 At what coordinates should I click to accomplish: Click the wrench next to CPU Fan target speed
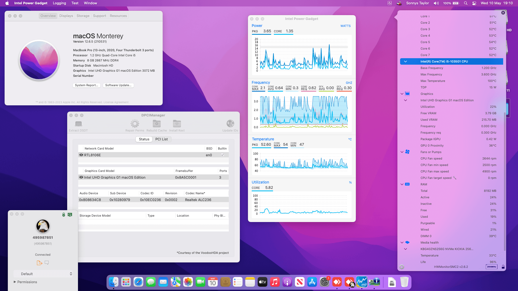coord(455,178)
